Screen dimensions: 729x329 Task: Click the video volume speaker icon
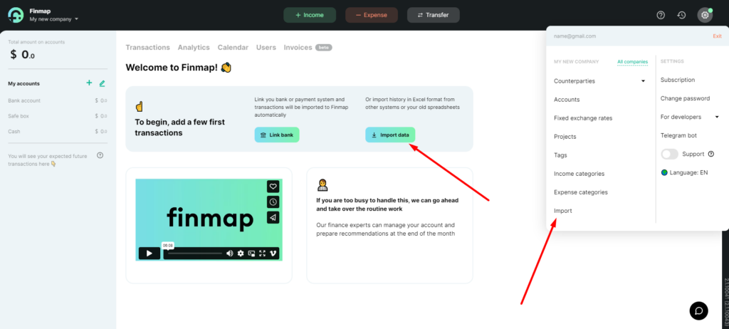click(230, 253)
